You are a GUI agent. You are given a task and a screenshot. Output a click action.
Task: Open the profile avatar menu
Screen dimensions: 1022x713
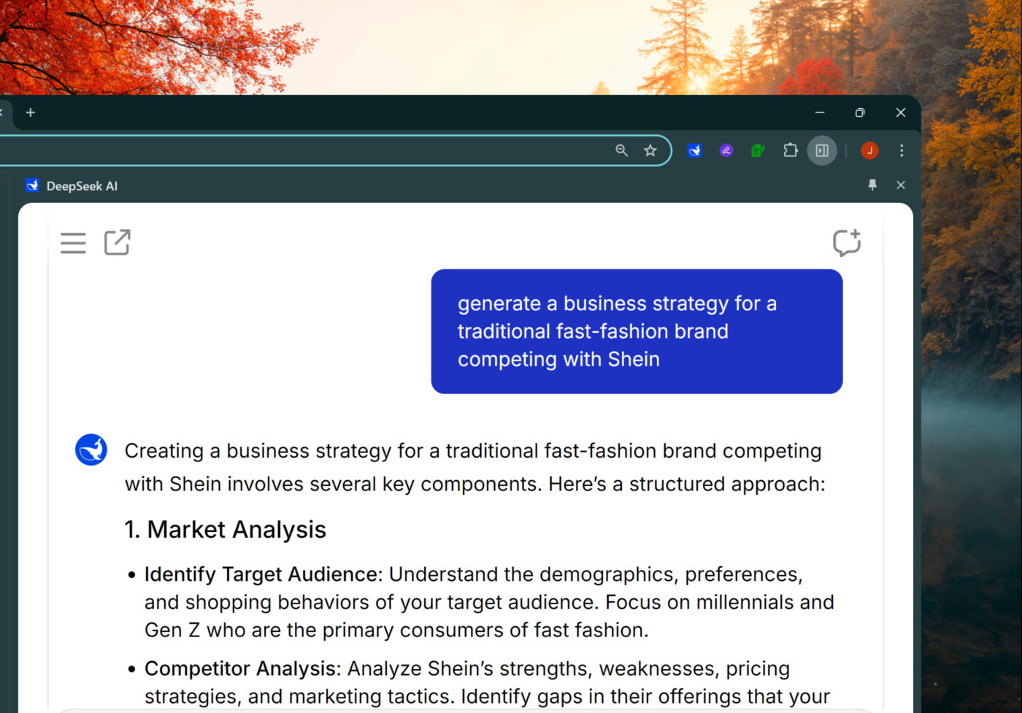(869, 150)
